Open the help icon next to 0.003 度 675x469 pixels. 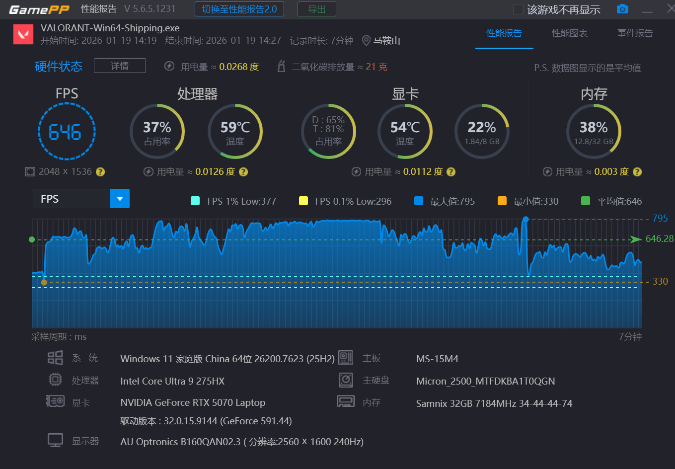click(x=637, y=172)
